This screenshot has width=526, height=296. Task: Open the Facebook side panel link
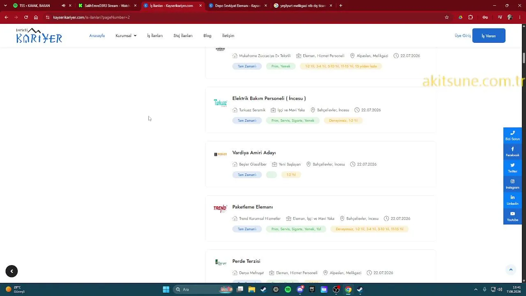[x=512, y=152]
